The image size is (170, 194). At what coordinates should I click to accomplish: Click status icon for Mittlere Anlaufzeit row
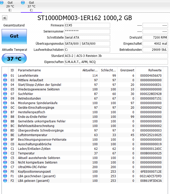coord(5,80)
